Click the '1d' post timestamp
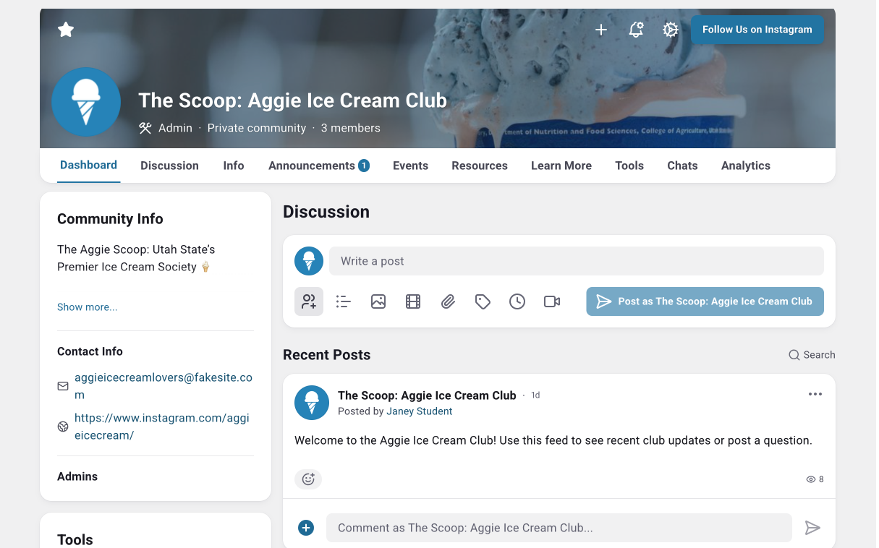This screenshot has height=548, width=879. 535,395
